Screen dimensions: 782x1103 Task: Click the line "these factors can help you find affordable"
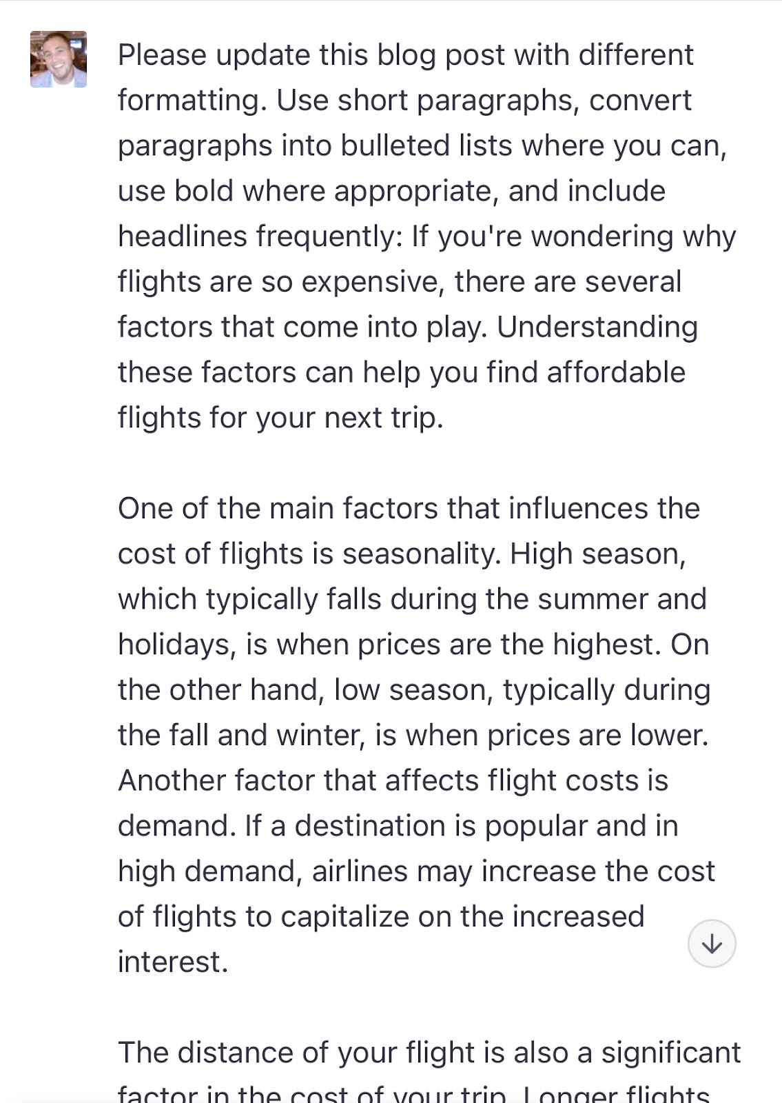point(401,372)
